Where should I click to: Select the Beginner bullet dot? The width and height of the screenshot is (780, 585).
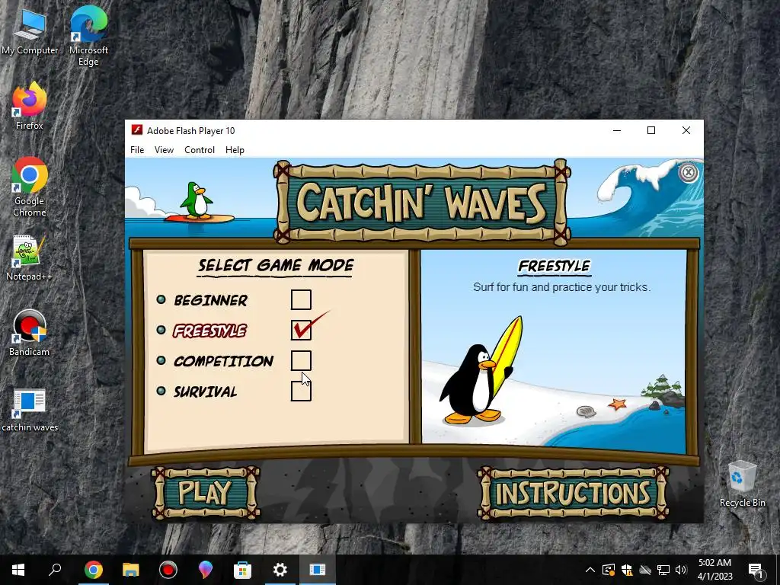click(161, 299)
